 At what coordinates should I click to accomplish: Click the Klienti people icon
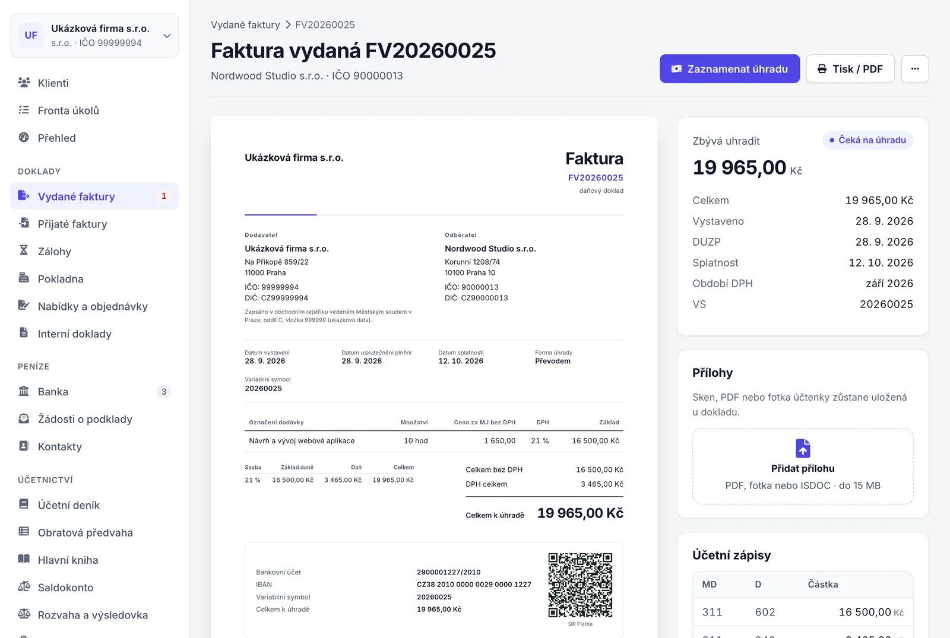[x=24, y=82]
